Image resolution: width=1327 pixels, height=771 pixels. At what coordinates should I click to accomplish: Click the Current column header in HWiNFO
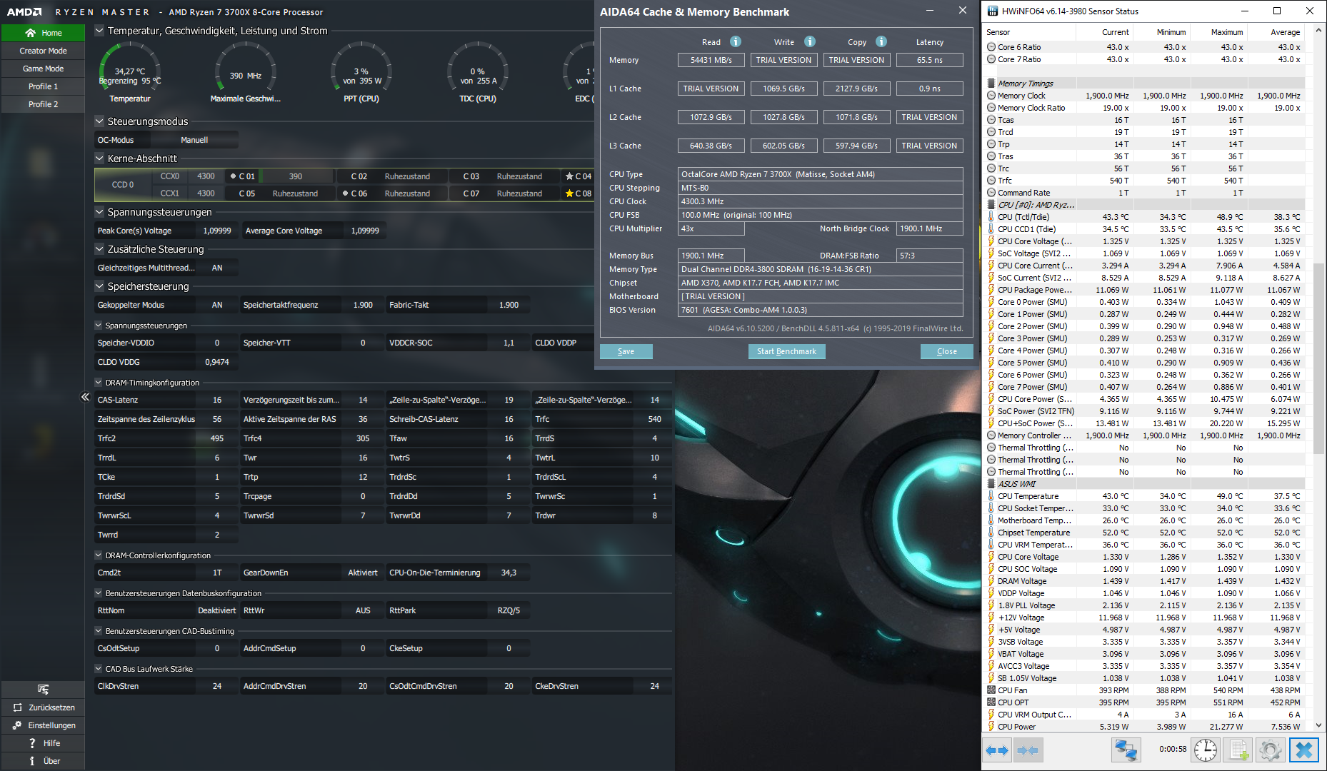[x=1103, y=32]
